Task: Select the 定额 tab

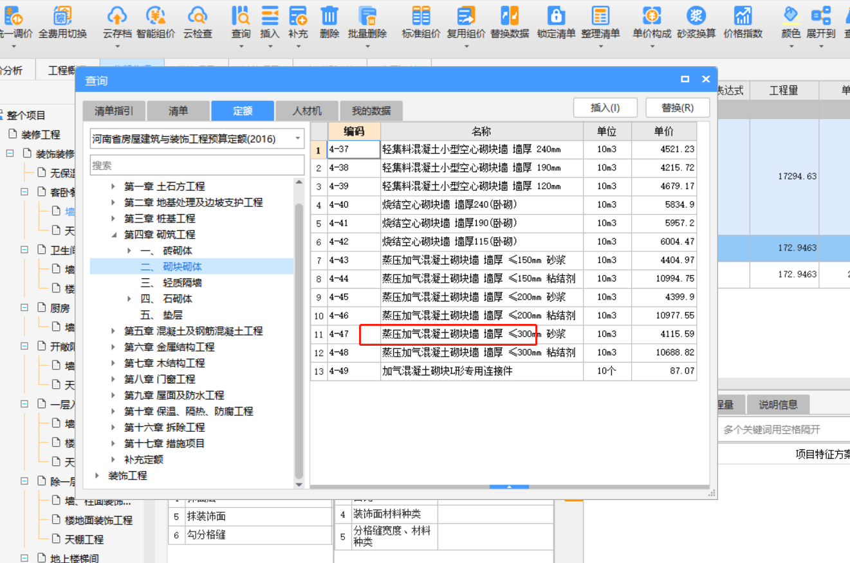Action: tap(243, 111)
